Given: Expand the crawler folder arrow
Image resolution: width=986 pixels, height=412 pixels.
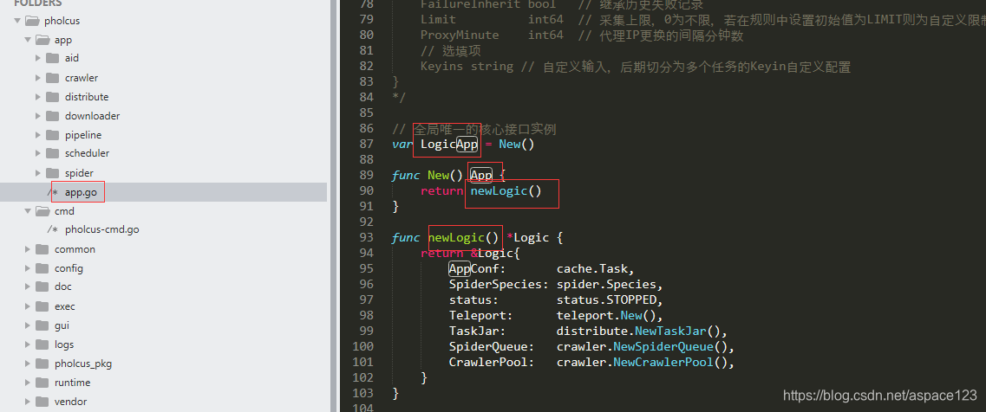Looking at the screenshot, I should pyautogui.click(x=38, y=78).
